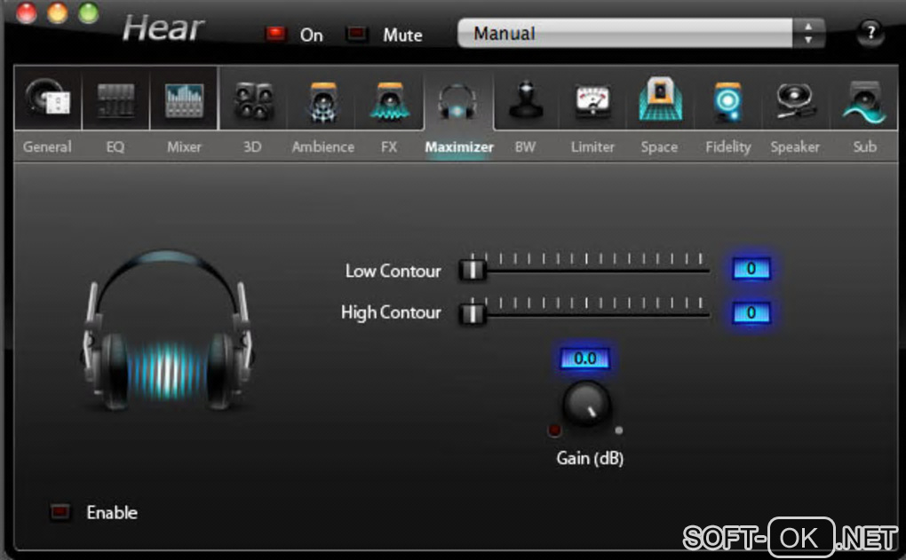
Task: Select the 3D speakers icon
Action: 253,100
